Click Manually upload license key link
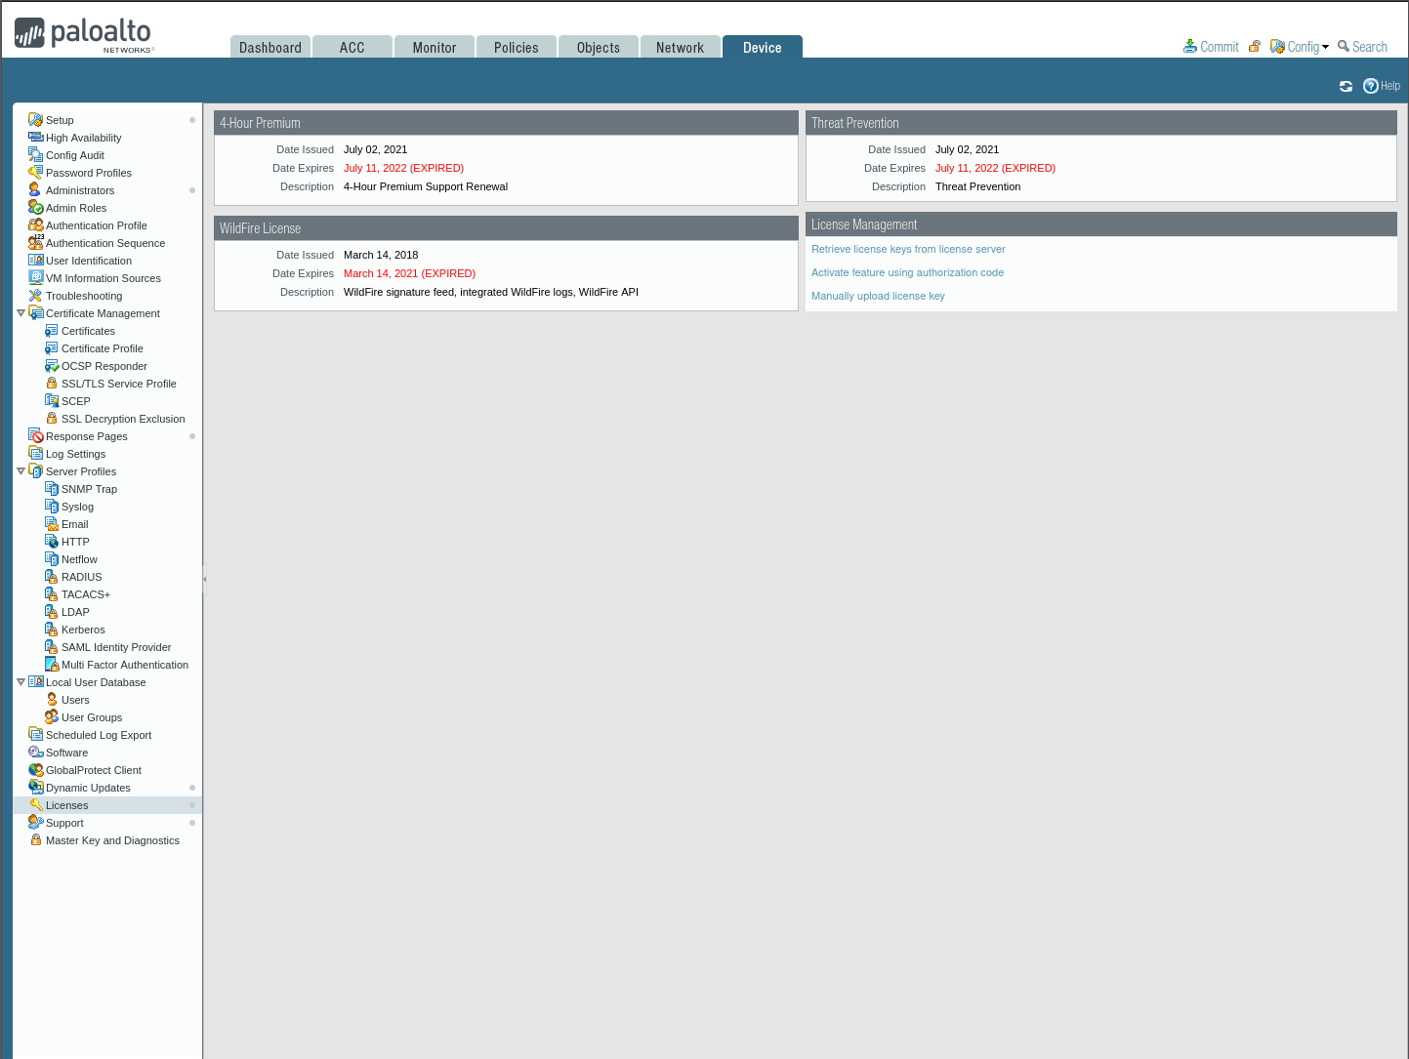 [878, 296]
